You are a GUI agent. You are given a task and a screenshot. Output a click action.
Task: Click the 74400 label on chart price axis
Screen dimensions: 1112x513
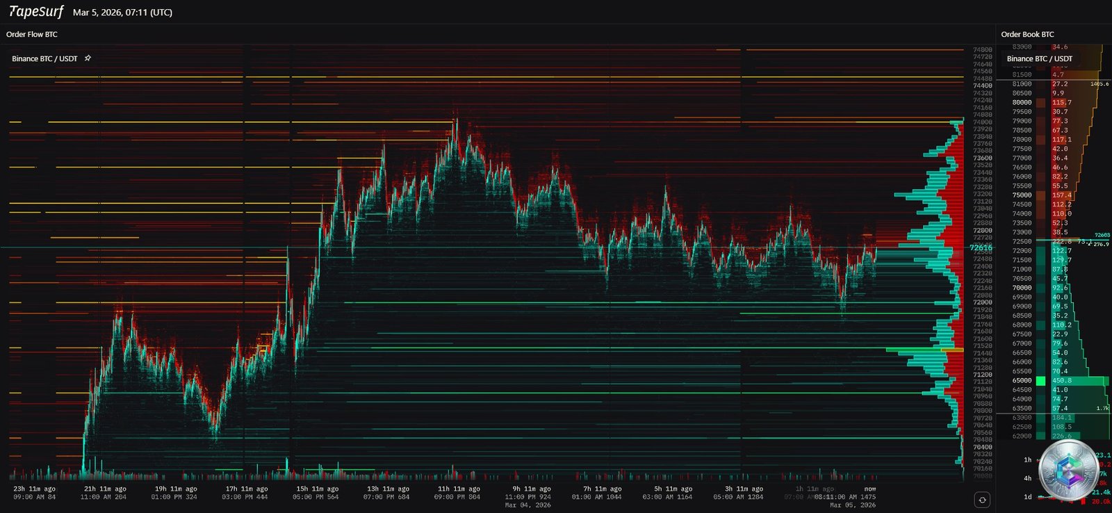coord(982,85)
